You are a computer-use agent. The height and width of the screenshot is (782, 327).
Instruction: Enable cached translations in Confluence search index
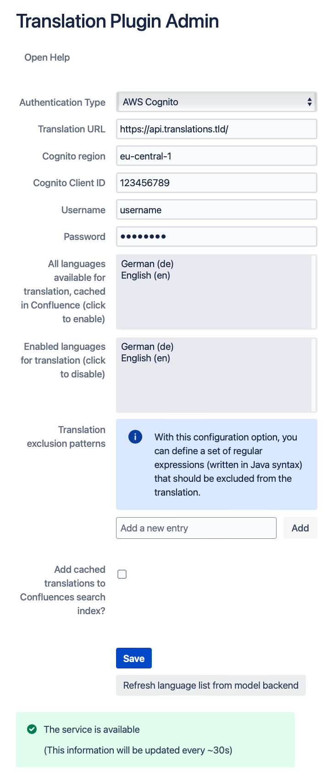pyautogui.click(x=122, y=574)
